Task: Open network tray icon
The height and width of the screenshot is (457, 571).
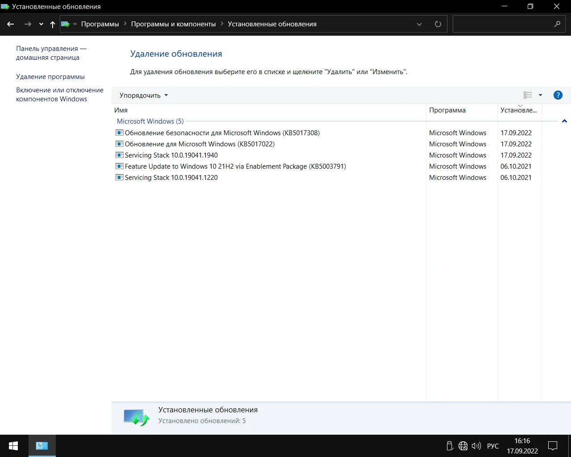Action: tap(463, 446)
